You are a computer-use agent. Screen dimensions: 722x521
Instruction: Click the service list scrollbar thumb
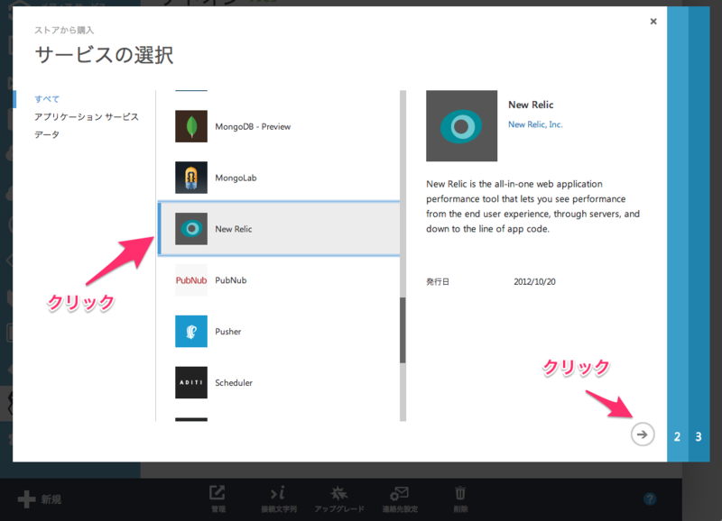click(x=403, y=330)
